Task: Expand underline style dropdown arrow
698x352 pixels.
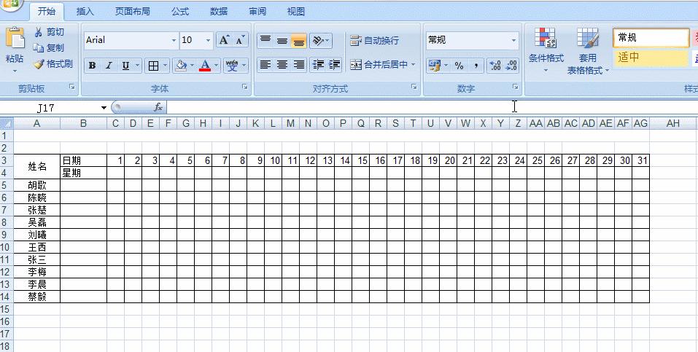Action: tap(138, 66)
